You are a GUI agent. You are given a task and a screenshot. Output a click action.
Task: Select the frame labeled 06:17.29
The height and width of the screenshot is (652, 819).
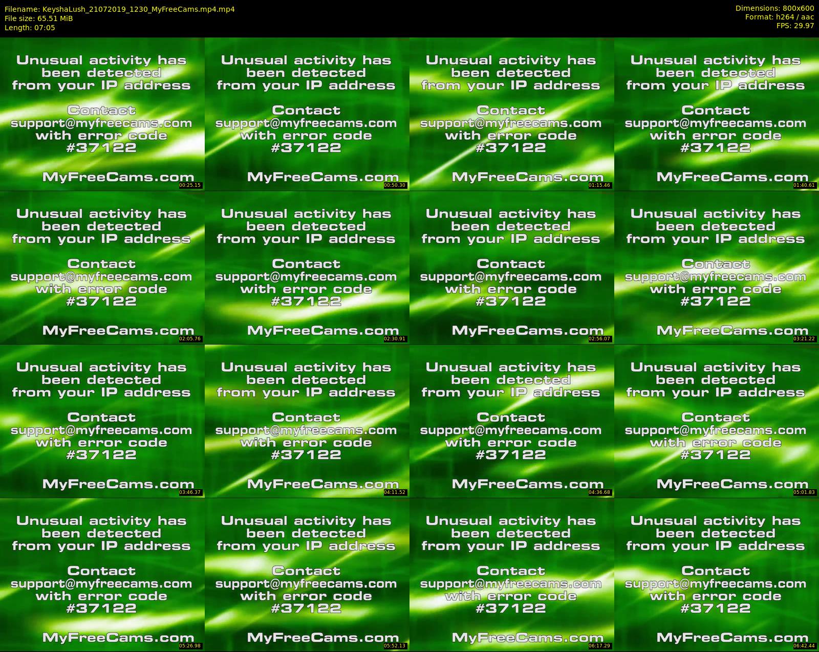pyautogui.click(x=512, y=574)
